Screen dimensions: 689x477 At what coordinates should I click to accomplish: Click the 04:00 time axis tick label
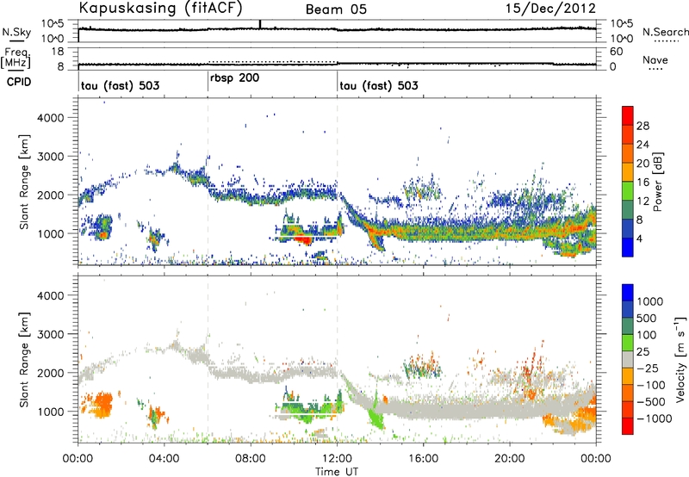[164, 459]
